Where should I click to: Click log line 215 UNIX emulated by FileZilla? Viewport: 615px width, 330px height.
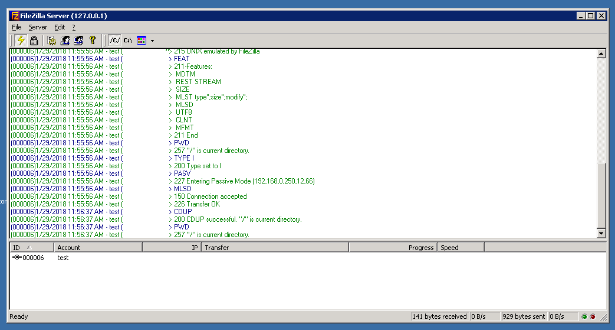pyautogui.click(x=217, y=52)
